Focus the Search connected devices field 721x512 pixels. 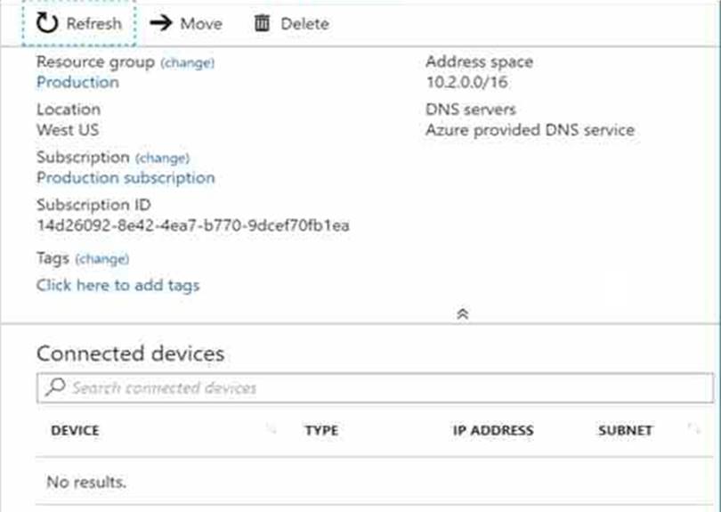pyautogui.click(x=375, y=388)
